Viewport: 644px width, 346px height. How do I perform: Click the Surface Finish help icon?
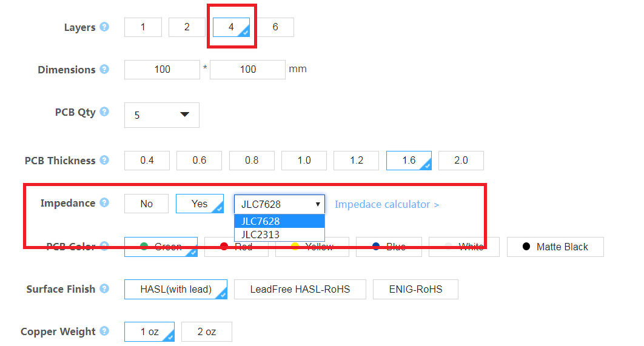tap(104, 289)
